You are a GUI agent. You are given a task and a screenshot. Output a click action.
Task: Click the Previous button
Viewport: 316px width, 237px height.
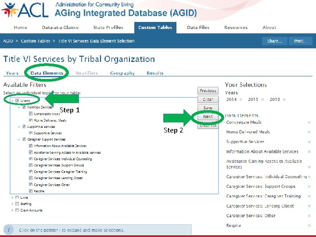(208, 91)
